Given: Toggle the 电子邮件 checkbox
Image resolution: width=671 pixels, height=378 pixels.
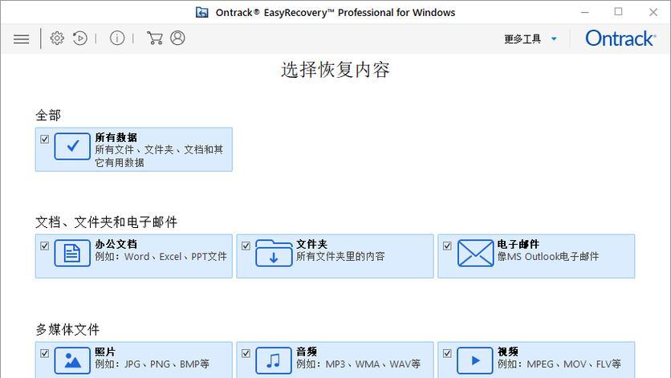Looking at the screenshot, I should point(447,246).
